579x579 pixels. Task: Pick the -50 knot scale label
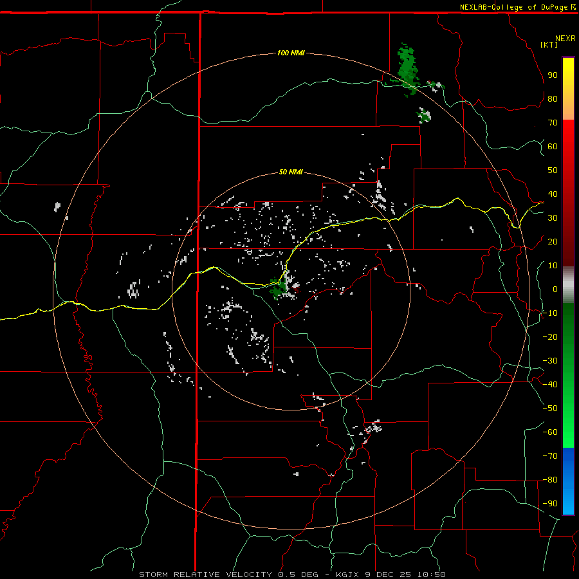(x=550, y=408)
